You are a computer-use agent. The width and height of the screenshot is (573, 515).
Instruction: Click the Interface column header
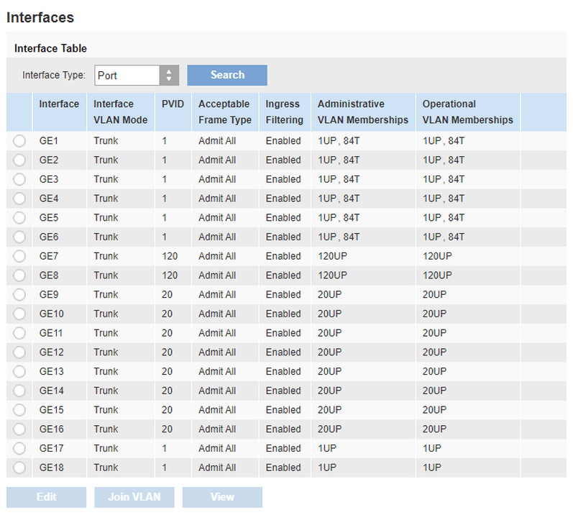[59, 104]
